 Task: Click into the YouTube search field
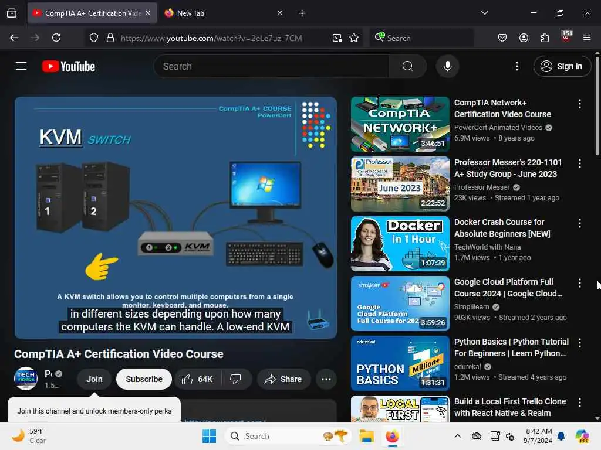(271, 66)
